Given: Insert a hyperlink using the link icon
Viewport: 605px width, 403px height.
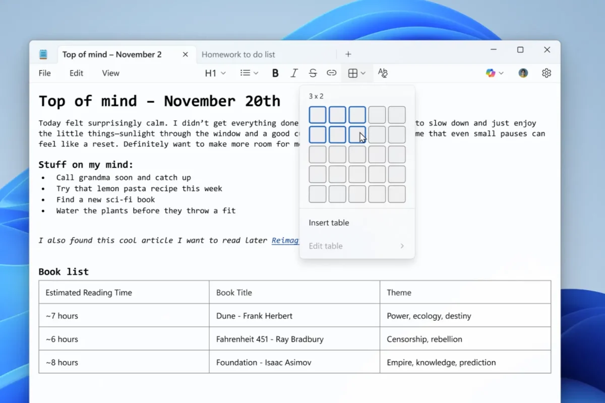Looking at the screenshot, I should coord(331,73).
